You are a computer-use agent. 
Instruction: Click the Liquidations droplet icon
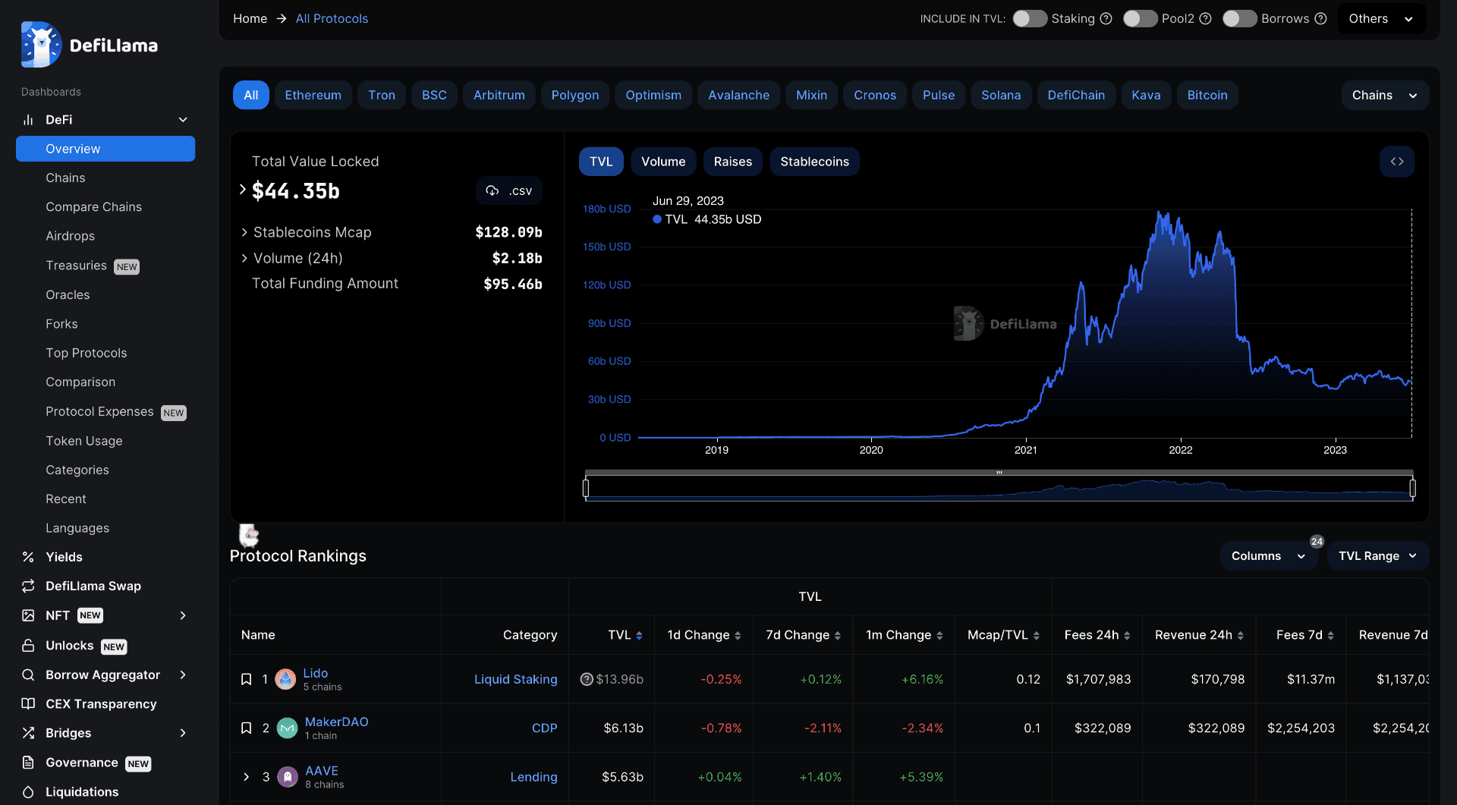click(28, 792)
